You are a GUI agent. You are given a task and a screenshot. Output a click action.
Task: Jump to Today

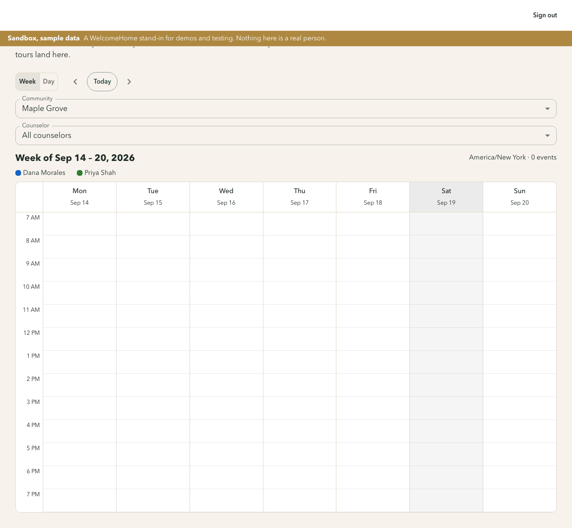point(102,81)
